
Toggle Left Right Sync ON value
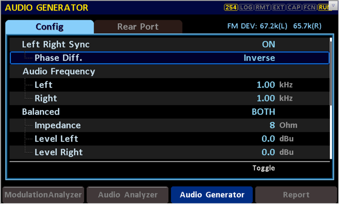click(x=268, y=44)
